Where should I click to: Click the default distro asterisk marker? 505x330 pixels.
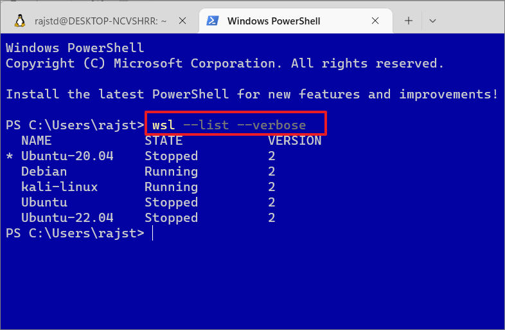click(10, 156)
